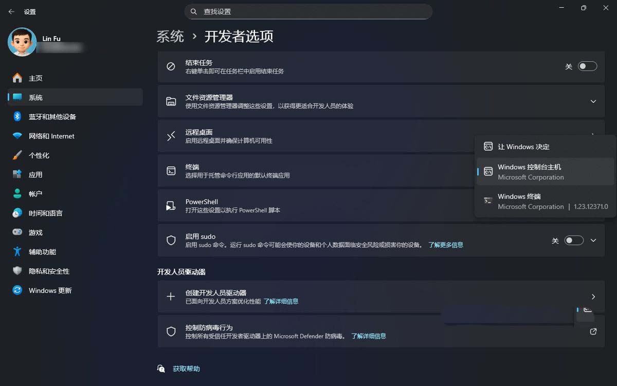Click the Bluetooth icon in sidebar

[x=17, y=117]
